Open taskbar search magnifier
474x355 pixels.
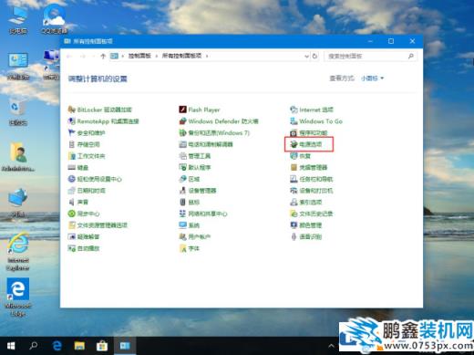(33, 346)
